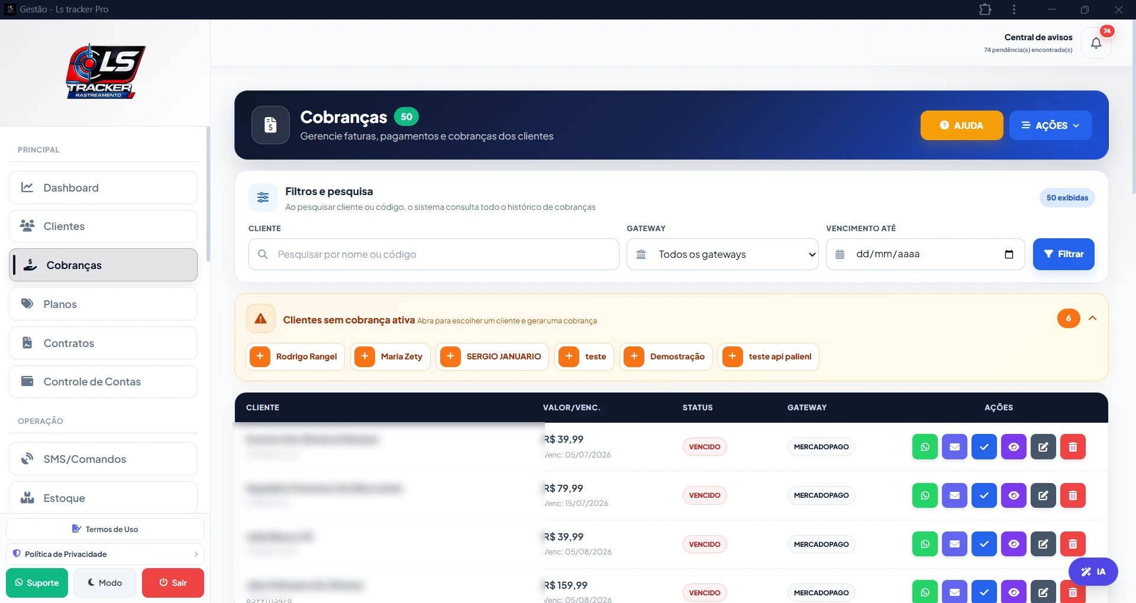This screenshot has height=603, width=1136.
Task: Click the blue Filtrar button
Action: [x=1063, y=254]
